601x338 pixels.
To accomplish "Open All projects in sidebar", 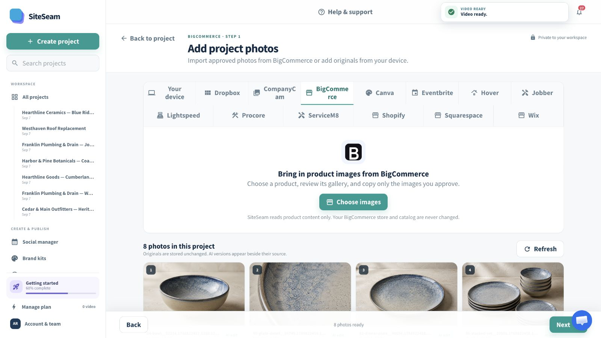I will [x=53, y=97].
